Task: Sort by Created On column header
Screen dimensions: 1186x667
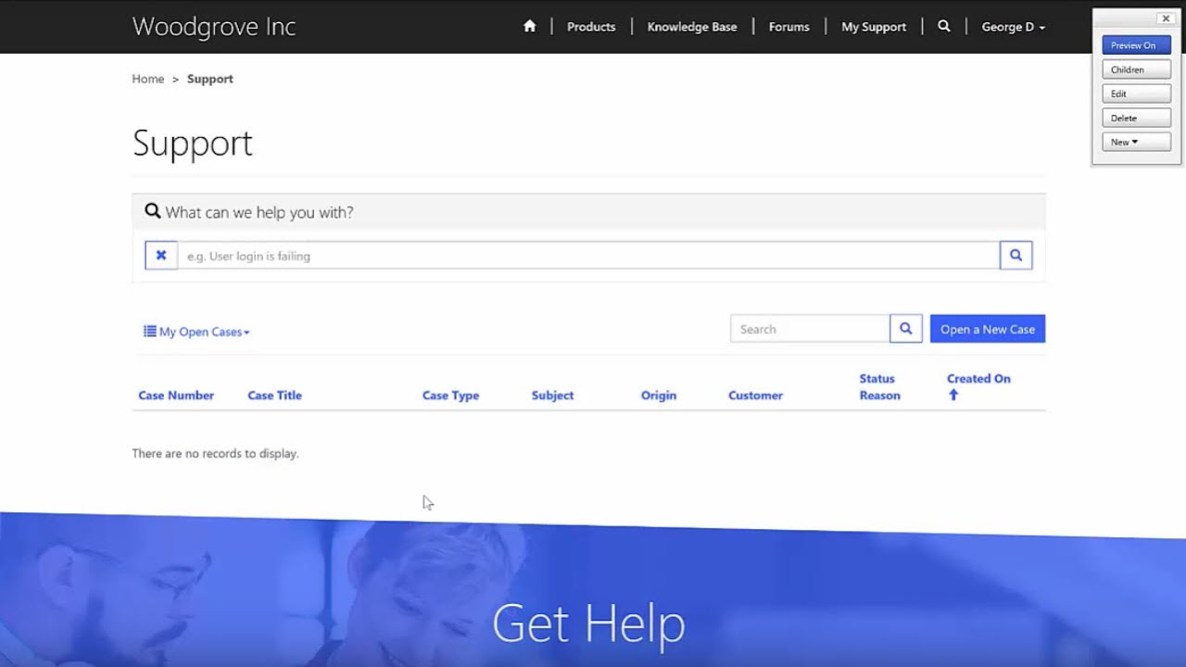Action: click(978, 379)
